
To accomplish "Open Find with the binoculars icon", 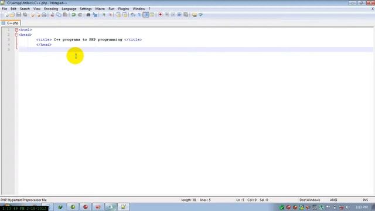I will point(88,15).
